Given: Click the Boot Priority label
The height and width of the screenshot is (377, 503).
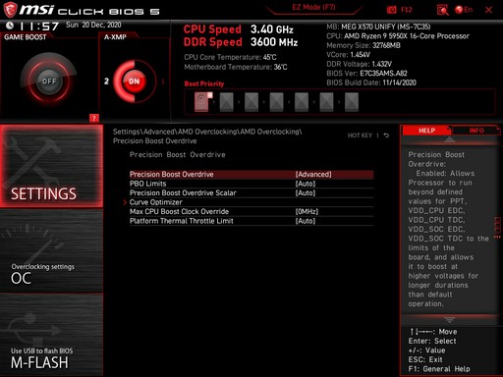Looking at the screenshot, I should coord(204,83).
